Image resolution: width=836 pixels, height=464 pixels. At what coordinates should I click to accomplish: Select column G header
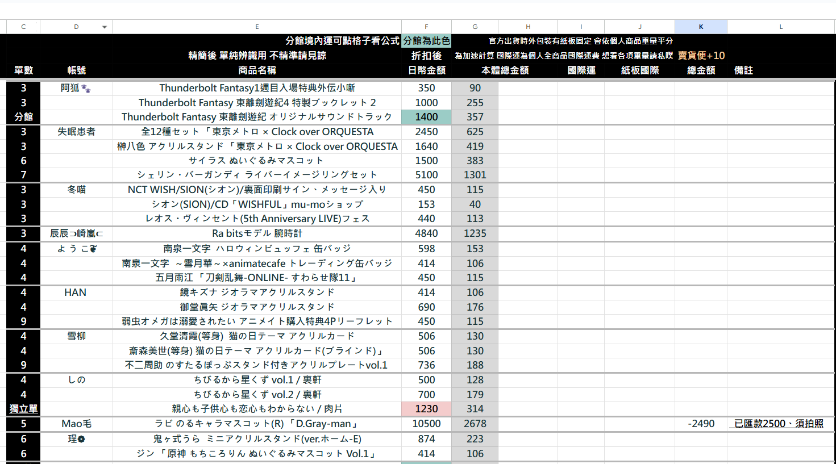[x=475, y=27]
